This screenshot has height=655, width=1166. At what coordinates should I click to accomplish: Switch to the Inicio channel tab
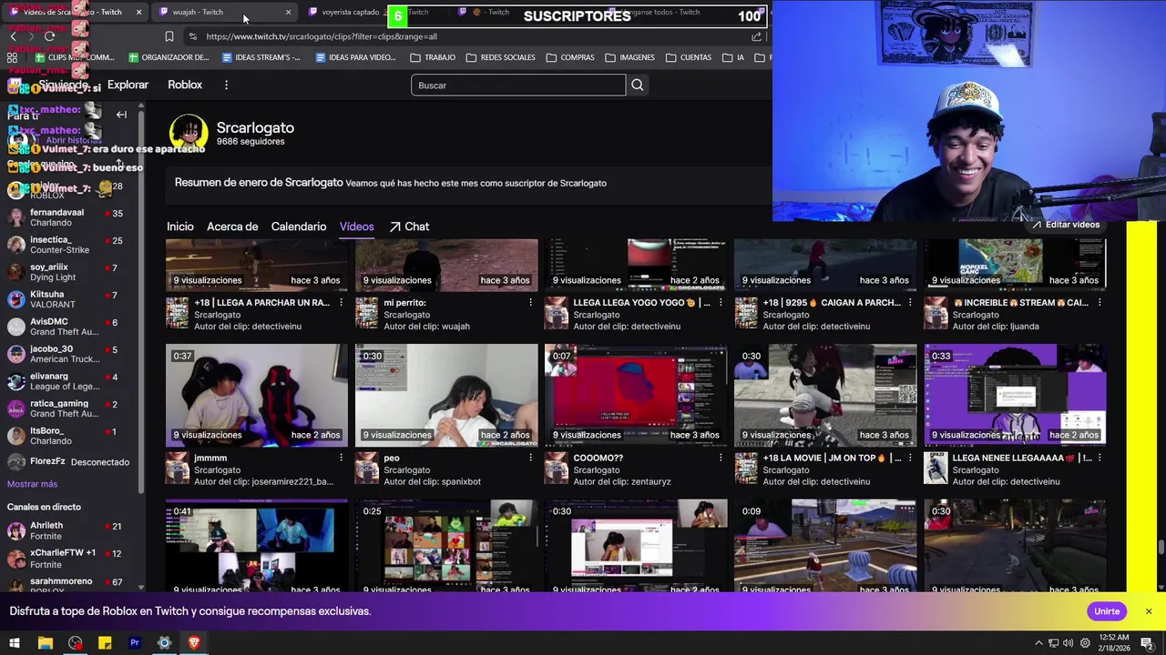click(x=180, y=227)
